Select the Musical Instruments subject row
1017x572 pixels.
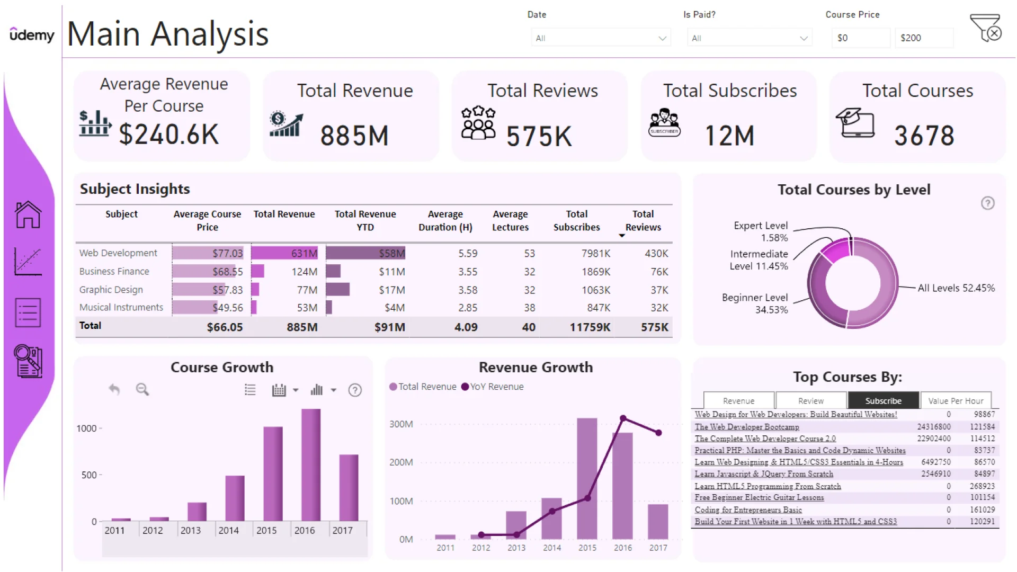(374, 307)
